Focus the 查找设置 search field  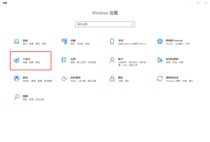(105, 24)
